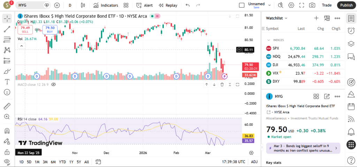Collapse the INDICES section in watchlist
Screen dimensions: 357x167
click(x=268, y=40)
